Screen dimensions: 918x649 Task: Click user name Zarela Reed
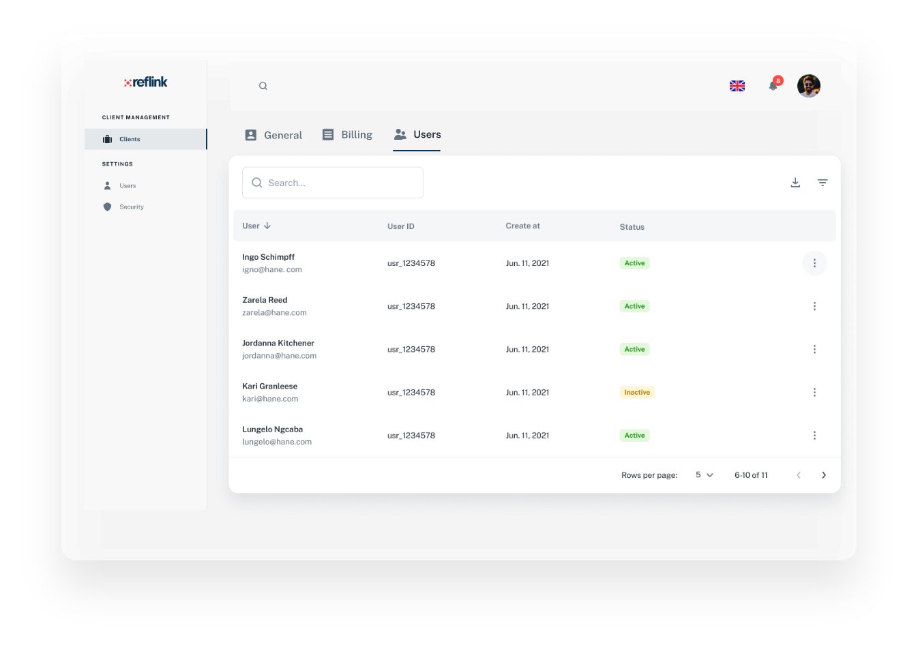tap(265, 300)
